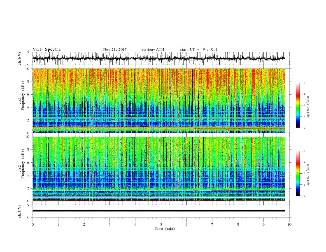Click the ch.1 color scale "log(PSD)(V²/Hz)" label
Image resolution: width=326 pixels, height=252 pixels.
pos(308,107)
